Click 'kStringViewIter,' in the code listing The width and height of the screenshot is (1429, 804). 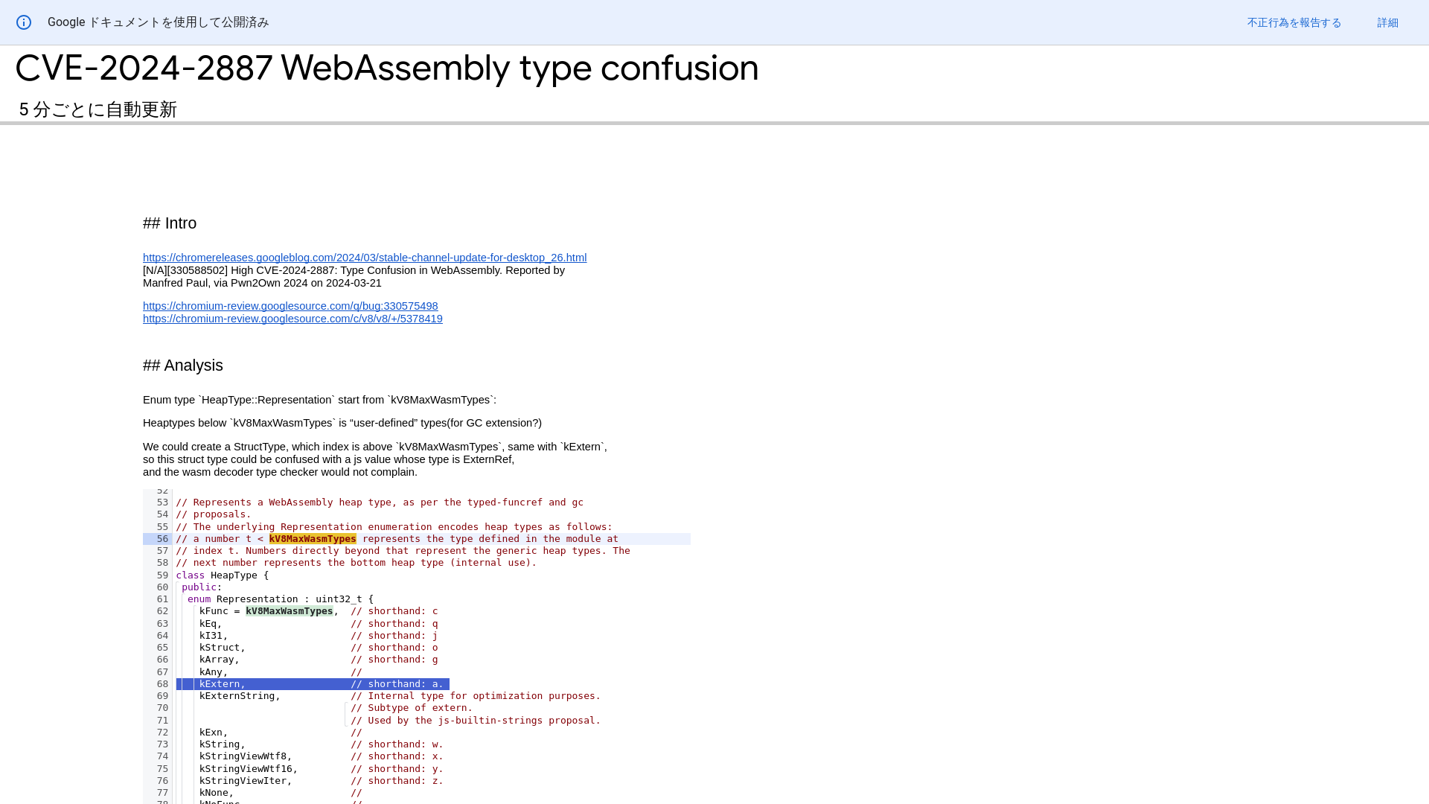pyautogui.click(x=246, y=781)
